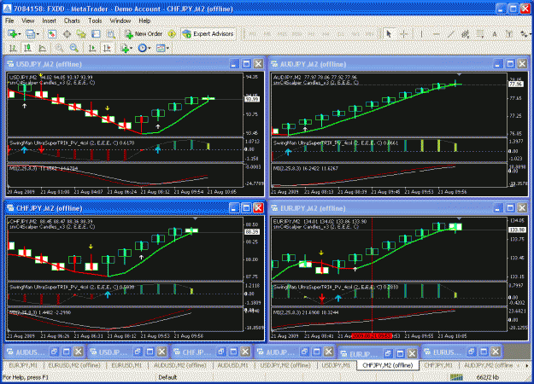Switch to the CHFJPY,M1 chart tab
Screen dimensions: 534x384
(x=438, y=365)
